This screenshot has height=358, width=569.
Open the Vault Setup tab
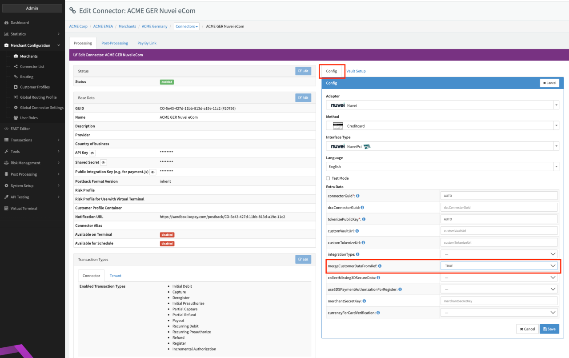coord(356,71)
